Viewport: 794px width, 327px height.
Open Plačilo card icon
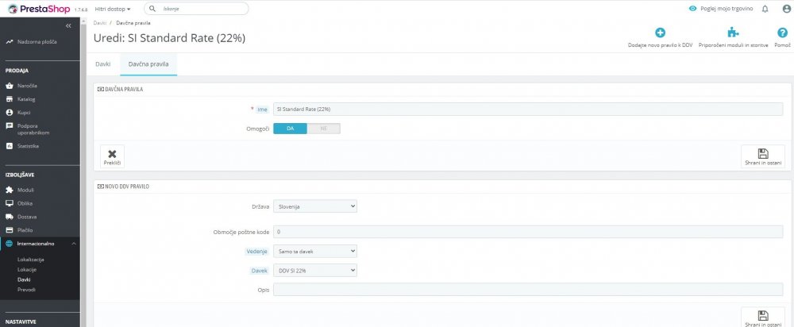[x=9, y=230]
